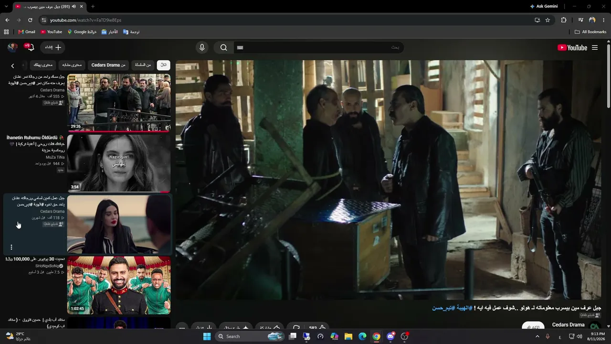Open the Chrome apps grid in bookmarks bar

(x=6, y=32)
